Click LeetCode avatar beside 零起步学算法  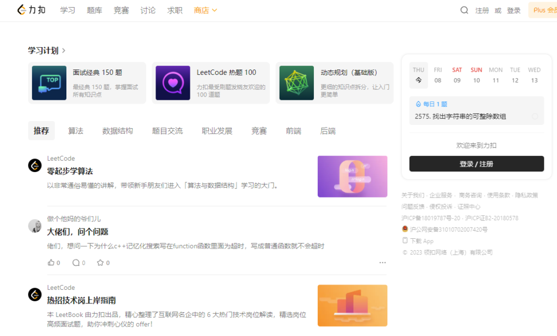pyautogui.click(x=35, y=165)
